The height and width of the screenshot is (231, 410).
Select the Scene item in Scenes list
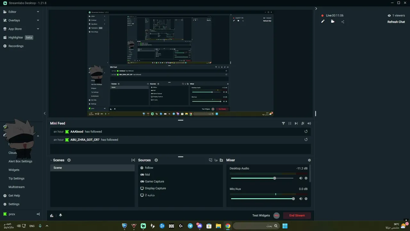click(92, 168)
